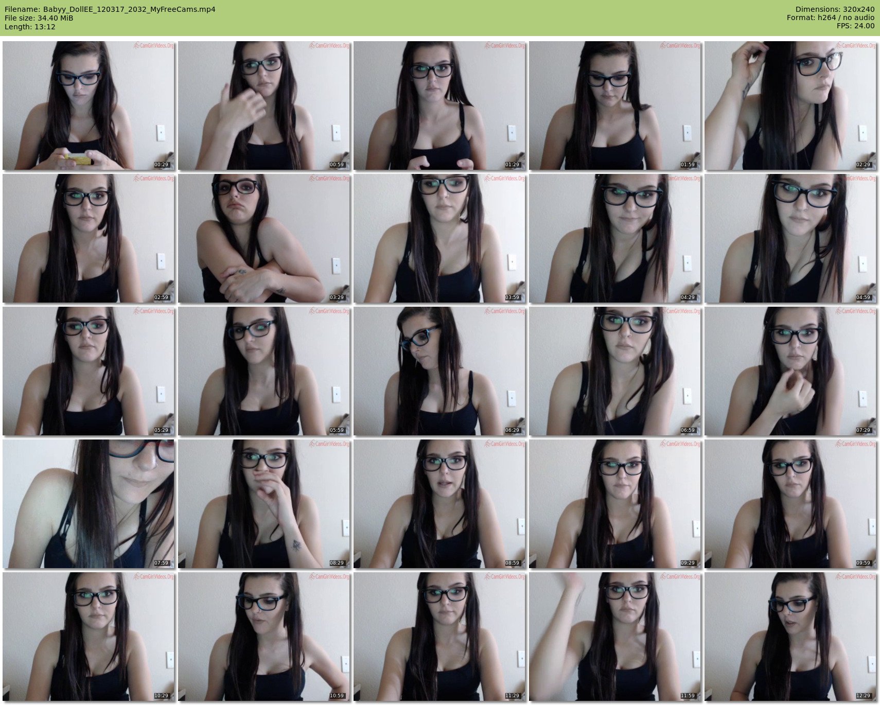Click the thumbnail stamped 11:29
880x705 pixels.
(x=439, y=637)
